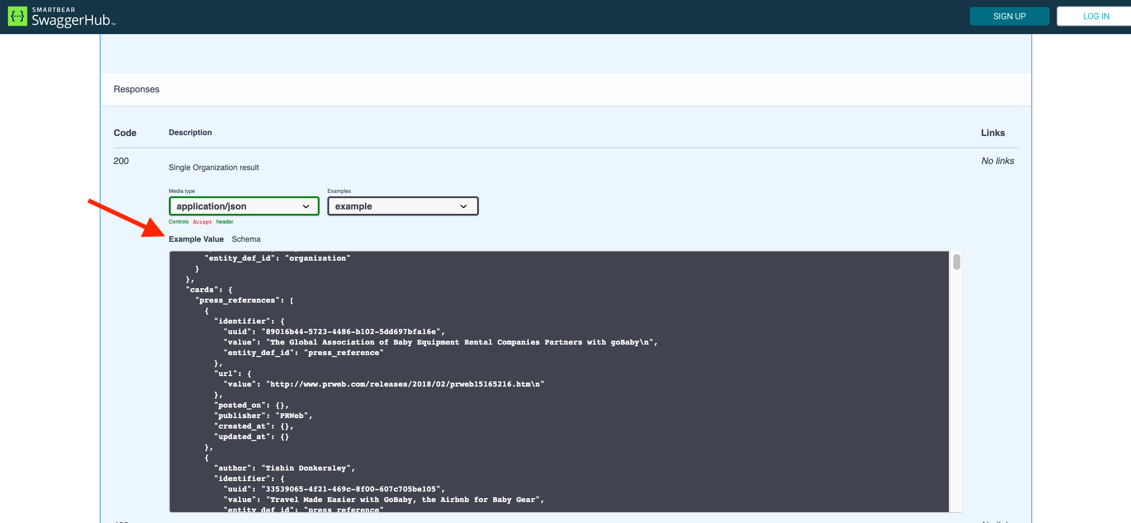Click Single Organization result description
The image size is (1131, 523).
214,167
